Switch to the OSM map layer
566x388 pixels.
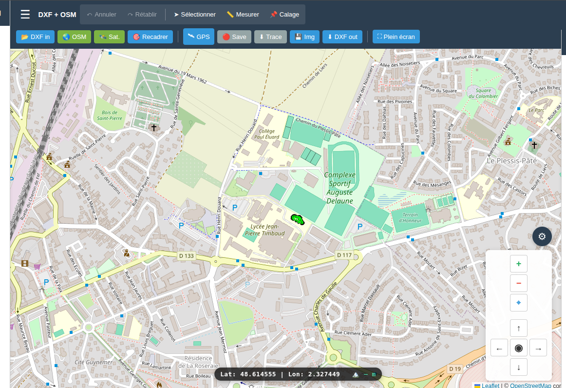[x=74, y=37]
